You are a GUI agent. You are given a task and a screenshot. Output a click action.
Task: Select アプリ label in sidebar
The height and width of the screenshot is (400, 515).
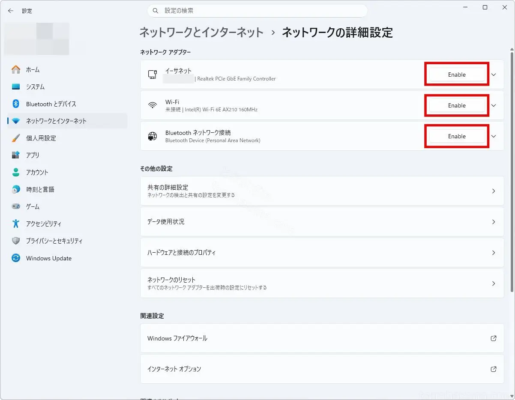click(33, 155)
